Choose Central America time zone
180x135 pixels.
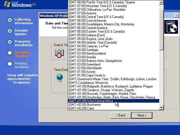114,28
